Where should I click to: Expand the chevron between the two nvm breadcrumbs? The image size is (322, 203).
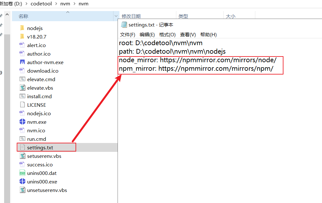pyautogui.click(x=74, y=4)
